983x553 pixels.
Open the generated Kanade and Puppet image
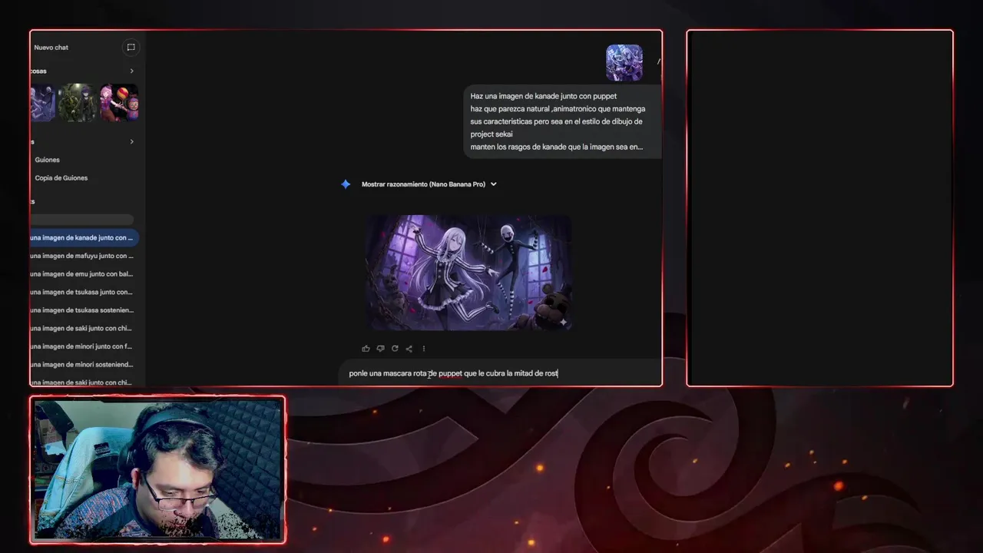click(x=468, y=273)
